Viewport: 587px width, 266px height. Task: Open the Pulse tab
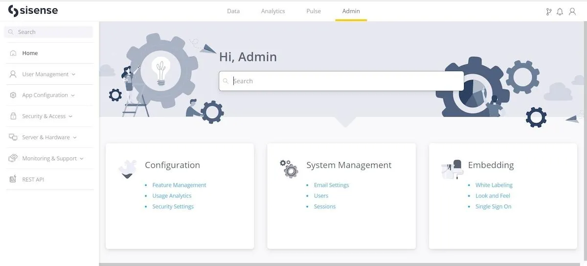(x=314, y=11)
